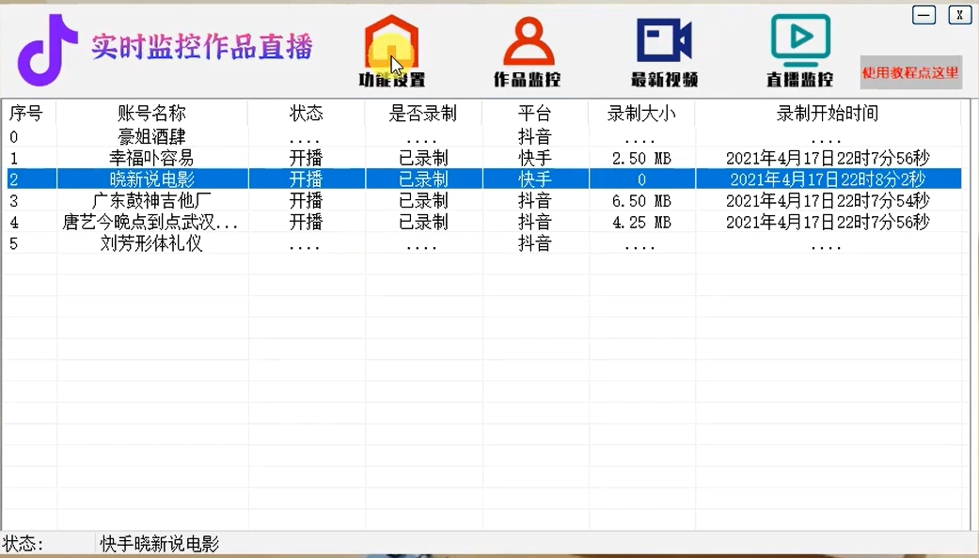
Task: Click the 录制大小 column header
Action: click(x=640, y=114)
